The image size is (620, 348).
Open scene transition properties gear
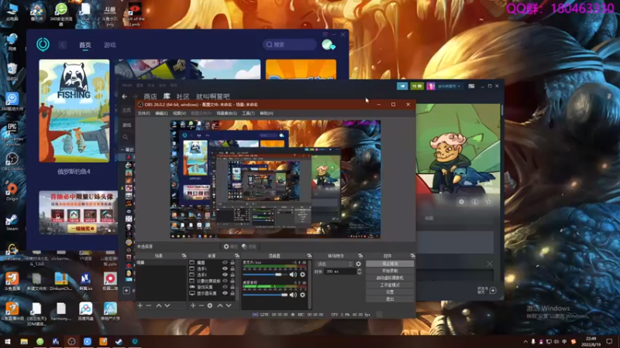[x=359, y=264]
